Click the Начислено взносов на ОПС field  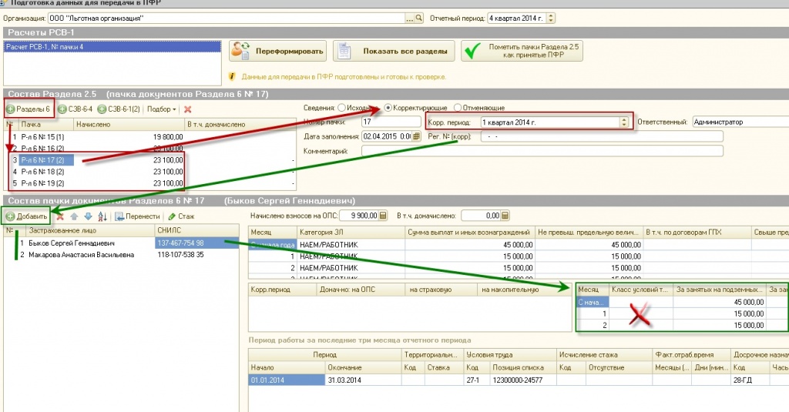(x=359, y=216)
